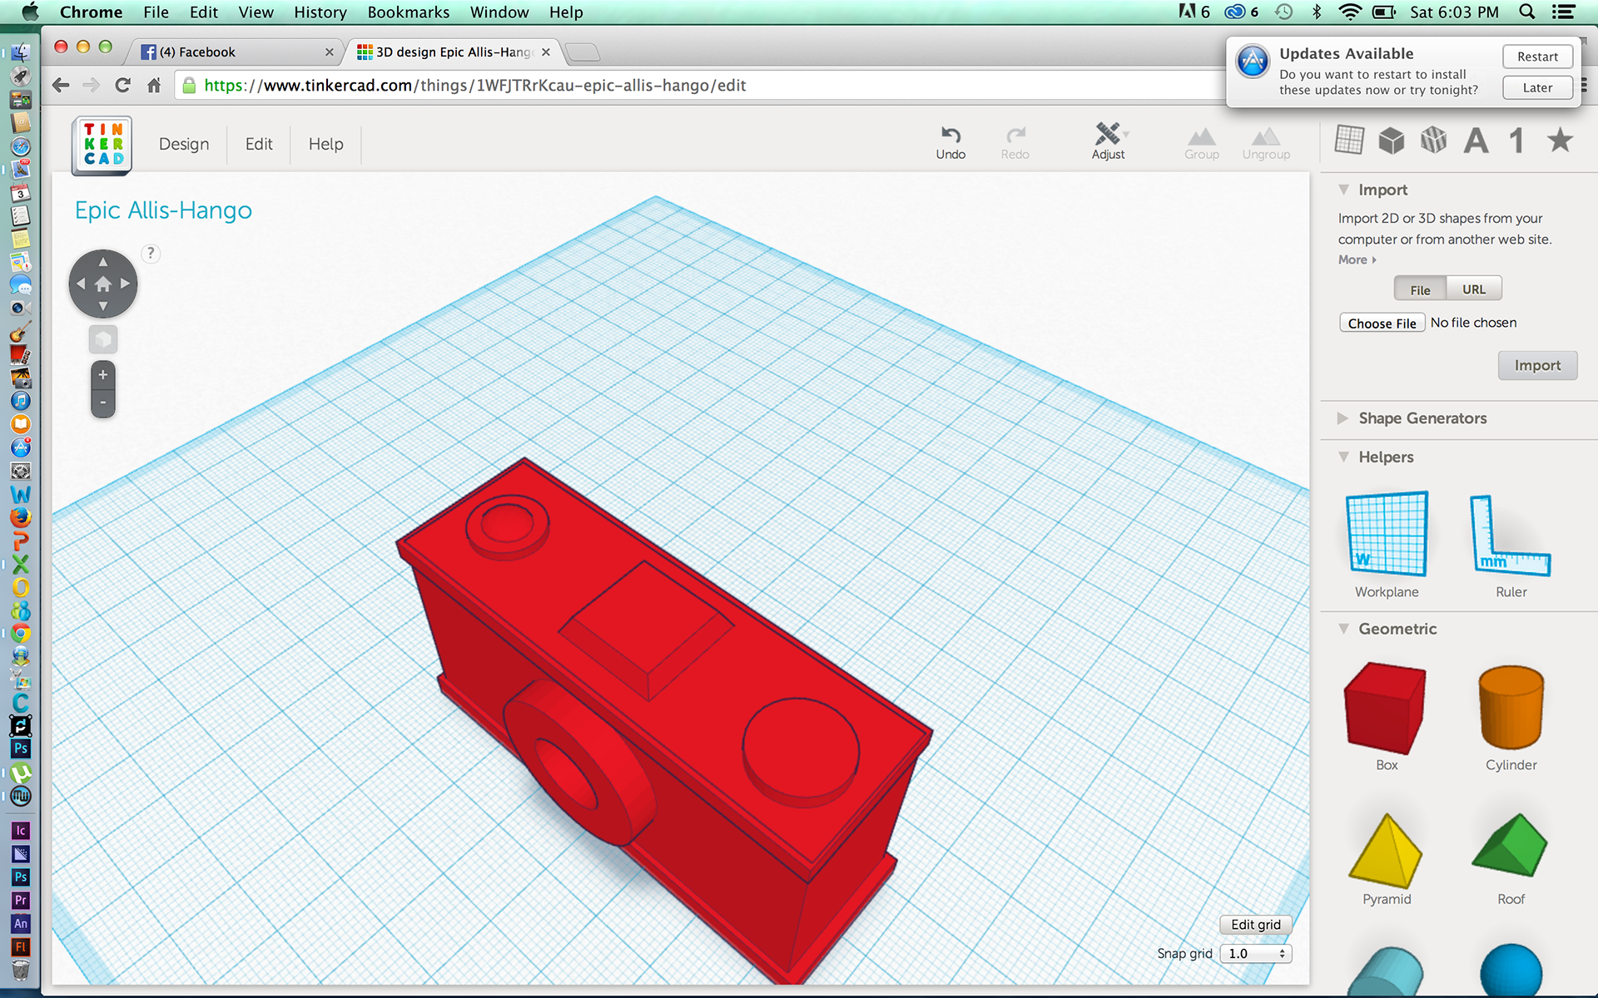Open the letters shapes 'A' icon
Image resolution: width=1598 pixels, height=998 pixels.
point(1476,140)
